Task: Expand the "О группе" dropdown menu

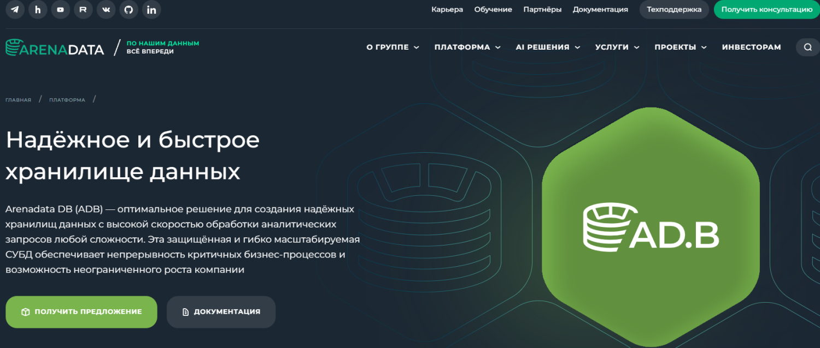Action: tap(393, 47)
